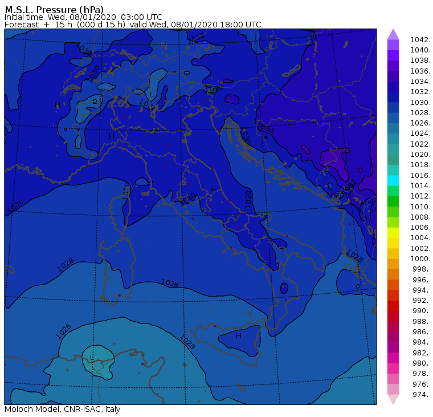The image size is (433, 417).
Task: Click the '1032.' legend label
Action: click(420, 92)
